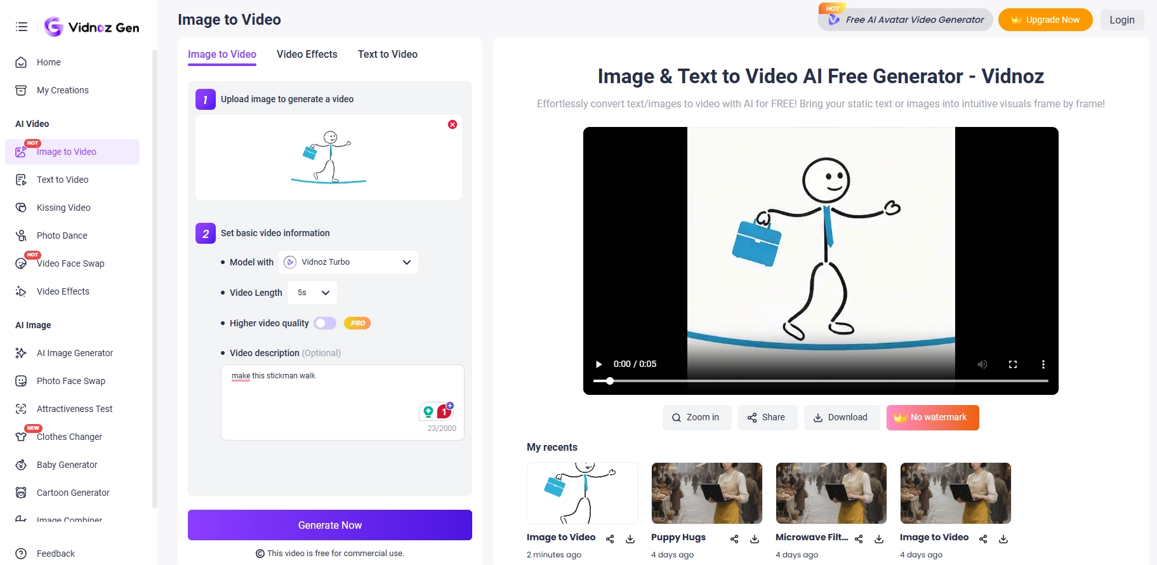Download the Microwave Filt... video
Screen dimensions: 1157x565
coord(879,539)
